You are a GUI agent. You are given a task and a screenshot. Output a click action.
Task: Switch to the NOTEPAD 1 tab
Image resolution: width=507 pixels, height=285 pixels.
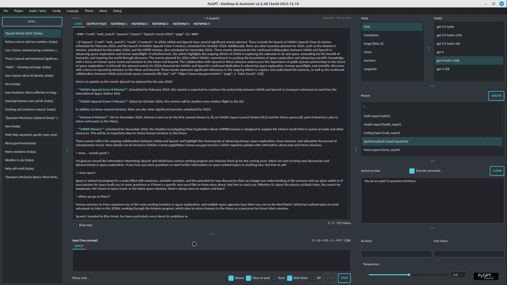[x=119, y=24]
